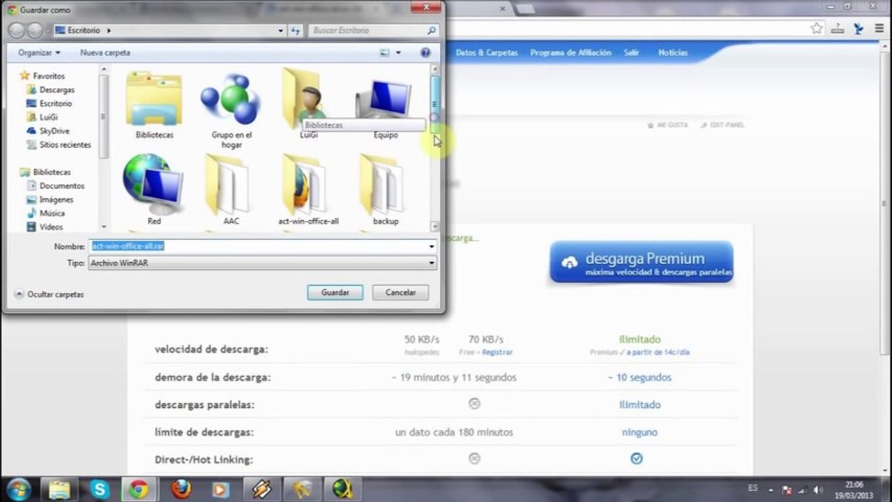This screenshot has height=502, width=892.
Task: Click the Escritorio breadcrumb arrow
Action: tap(109, 31)
